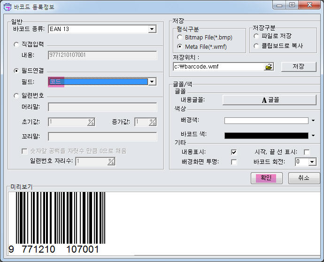
Task: Click the 내용 input field with 9771210107001
Action: click(x=102, y=55)
